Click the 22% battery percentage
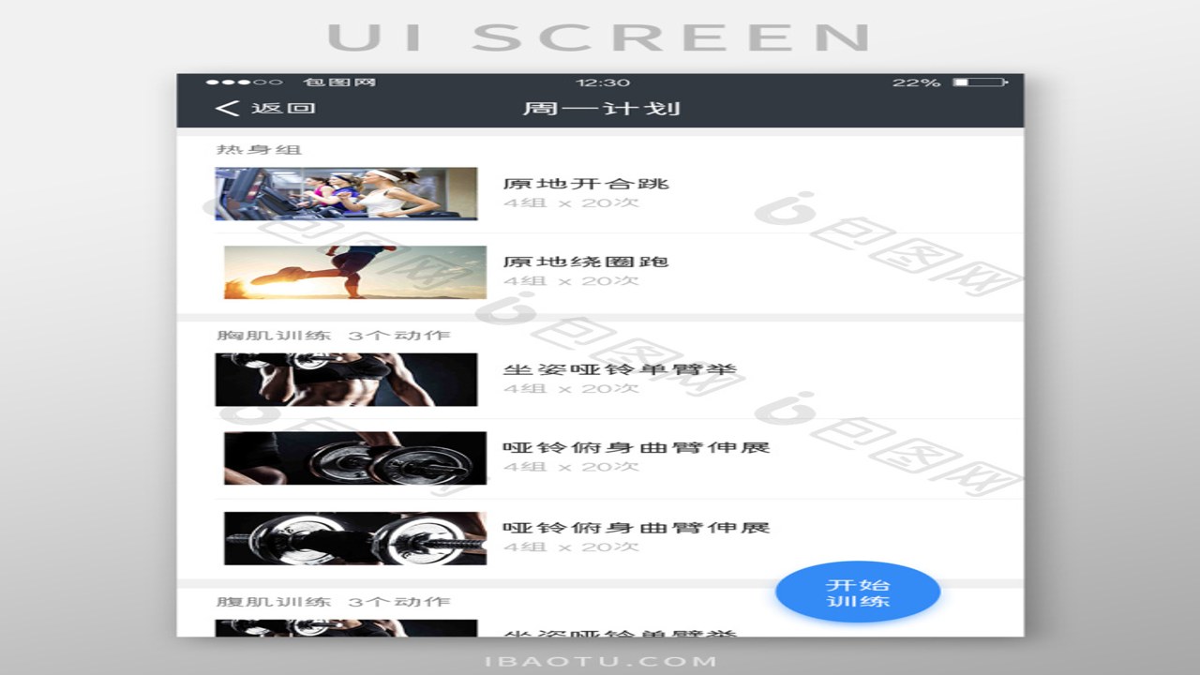 [916, 82]
